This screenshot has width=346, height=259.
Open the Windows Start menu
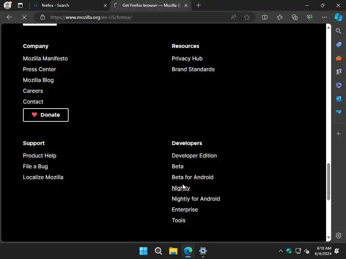(x=143, y=251)
